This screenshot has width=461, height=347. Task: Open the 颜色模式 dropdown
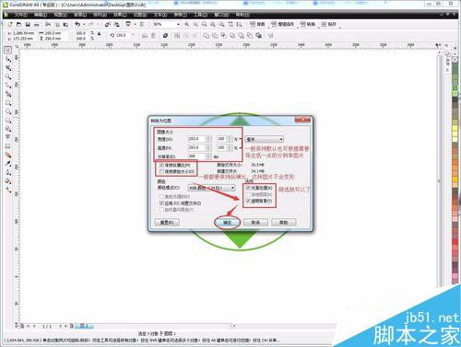pyautogui.click(x=211, y=188)
